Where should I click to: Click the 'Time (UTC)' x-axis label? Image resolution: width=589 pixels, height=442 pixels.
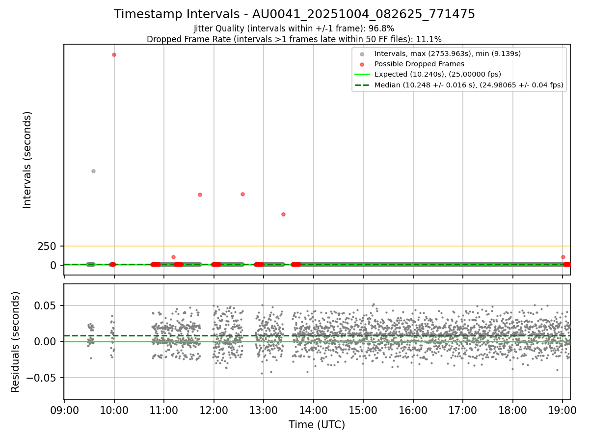tap(317, 425)
